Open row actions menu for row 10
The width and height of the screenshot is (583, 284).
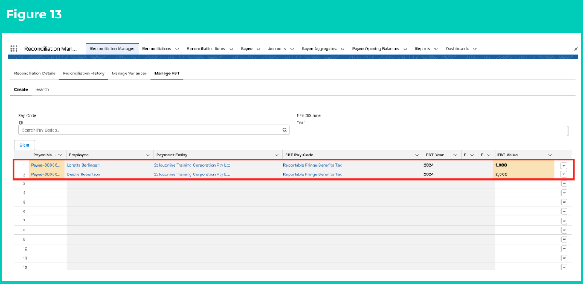pyautogui.click(x=564, y=249)
